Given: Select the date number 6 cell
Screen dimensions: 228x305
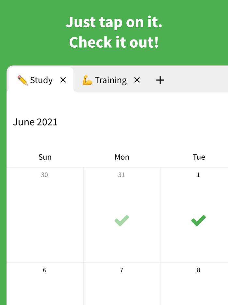Looking at the screenshot, I should pyautogui.click(x=45, y=284).
